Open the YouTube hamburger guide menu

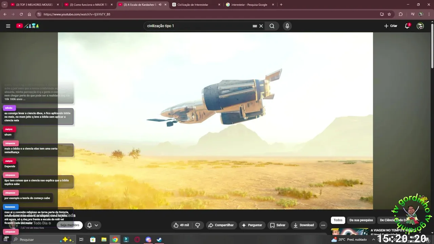click(x=8, y=26)
